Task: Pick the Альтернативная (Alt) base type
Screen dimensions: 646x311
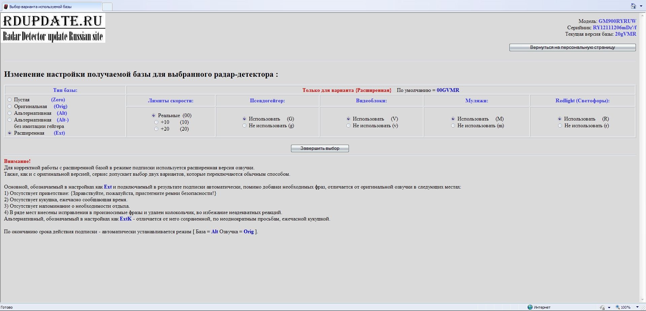Action: click(x=10, y=113)
